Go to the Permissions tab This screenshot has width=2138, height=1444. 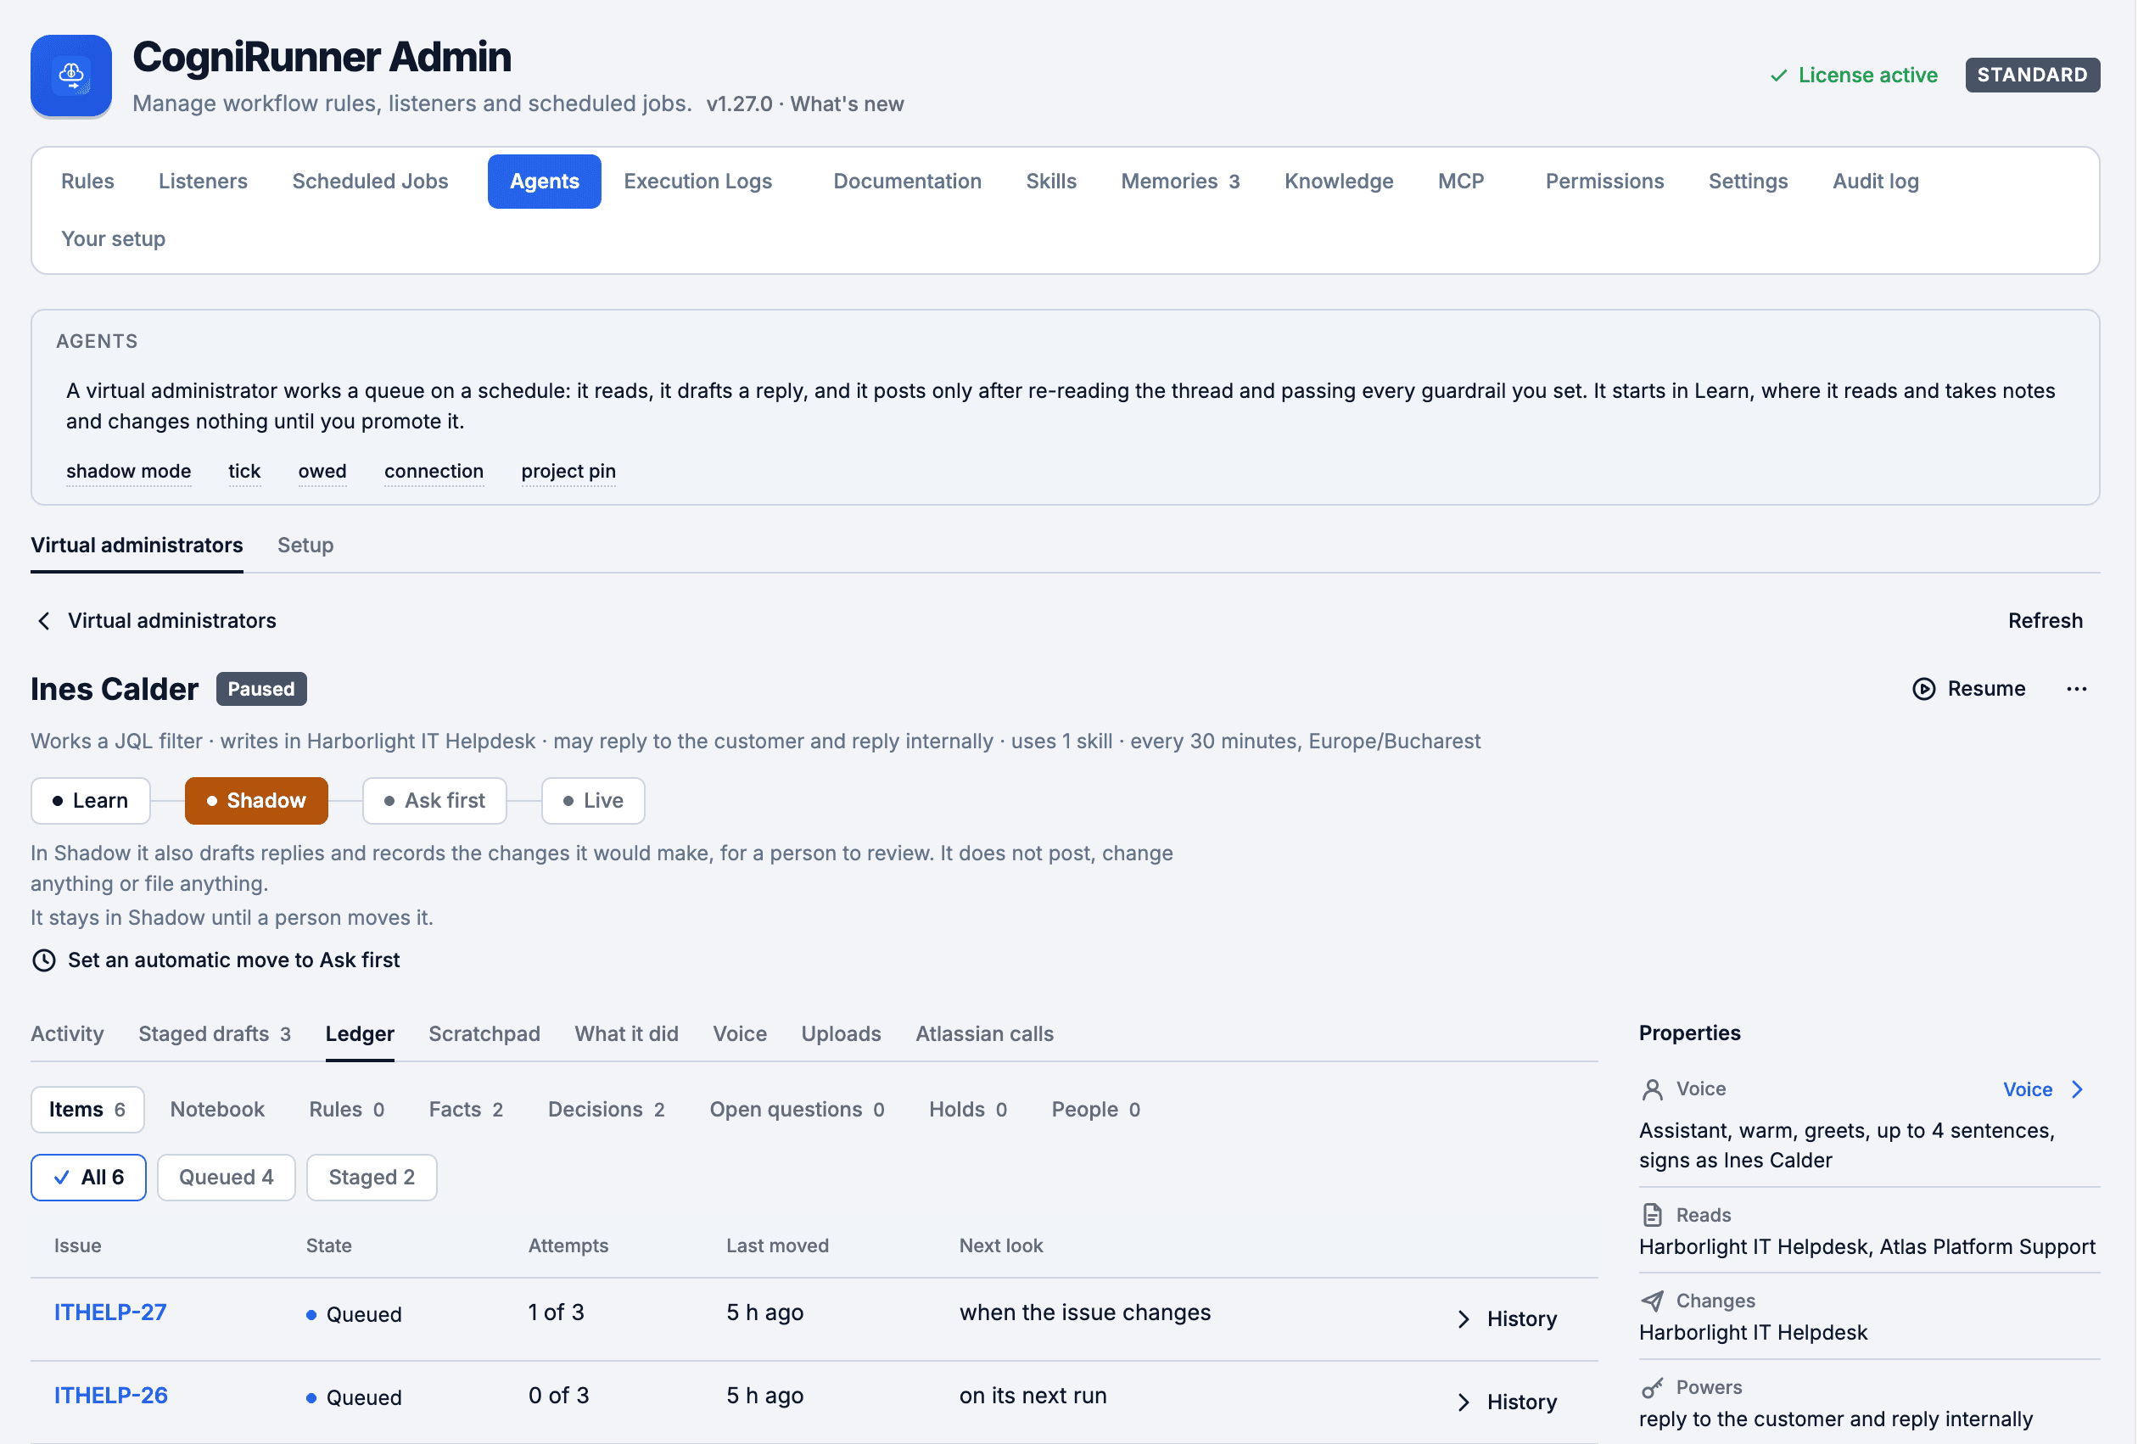1604,182
